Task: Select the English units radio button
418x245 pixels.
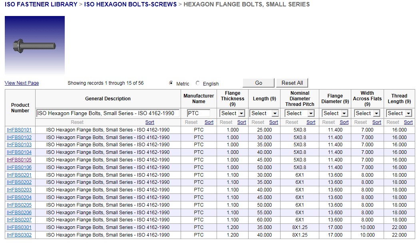Action: coord(198,83)
